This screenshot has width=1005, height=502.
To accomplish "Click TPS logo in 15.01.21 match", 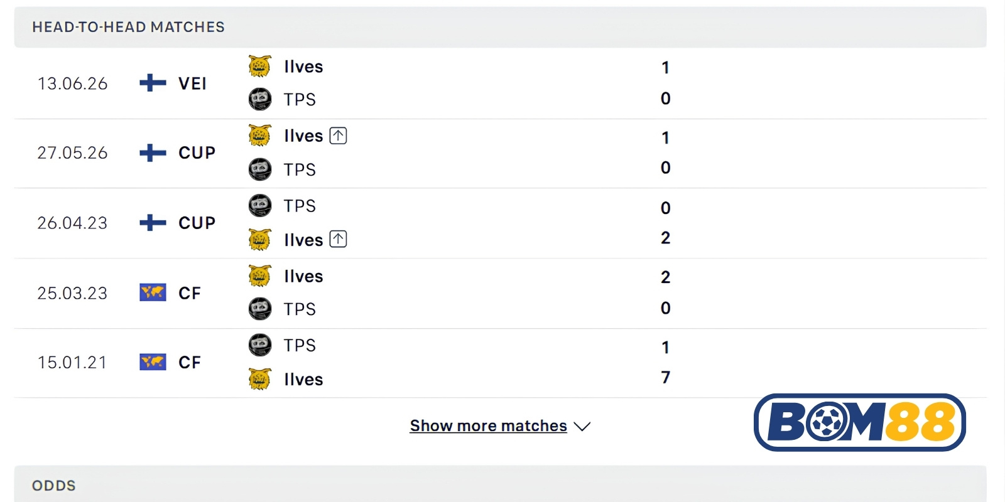I will click(259, 344).
